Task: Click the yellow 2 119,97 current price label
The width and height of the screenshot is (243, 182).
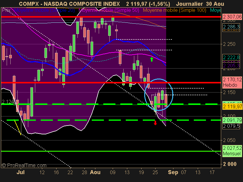Action: click(232, 106)
